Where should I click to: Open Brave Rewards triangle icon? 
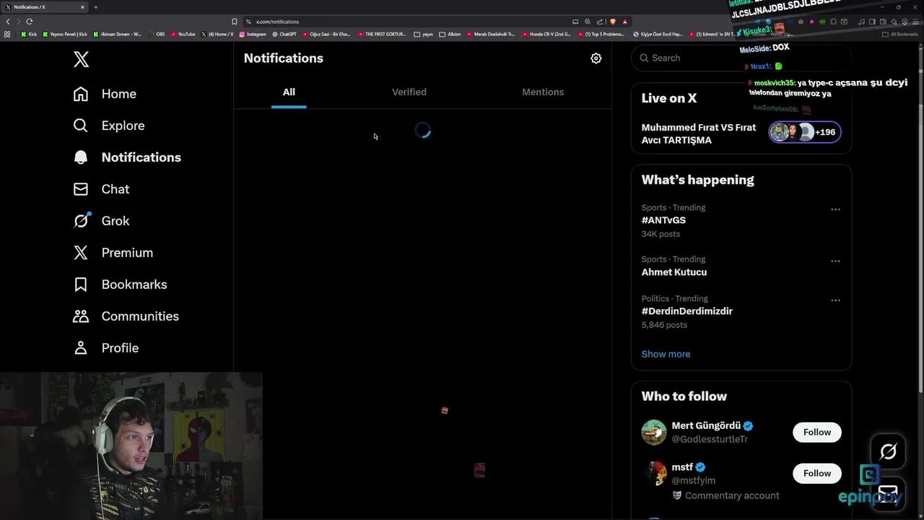point(624,22)
